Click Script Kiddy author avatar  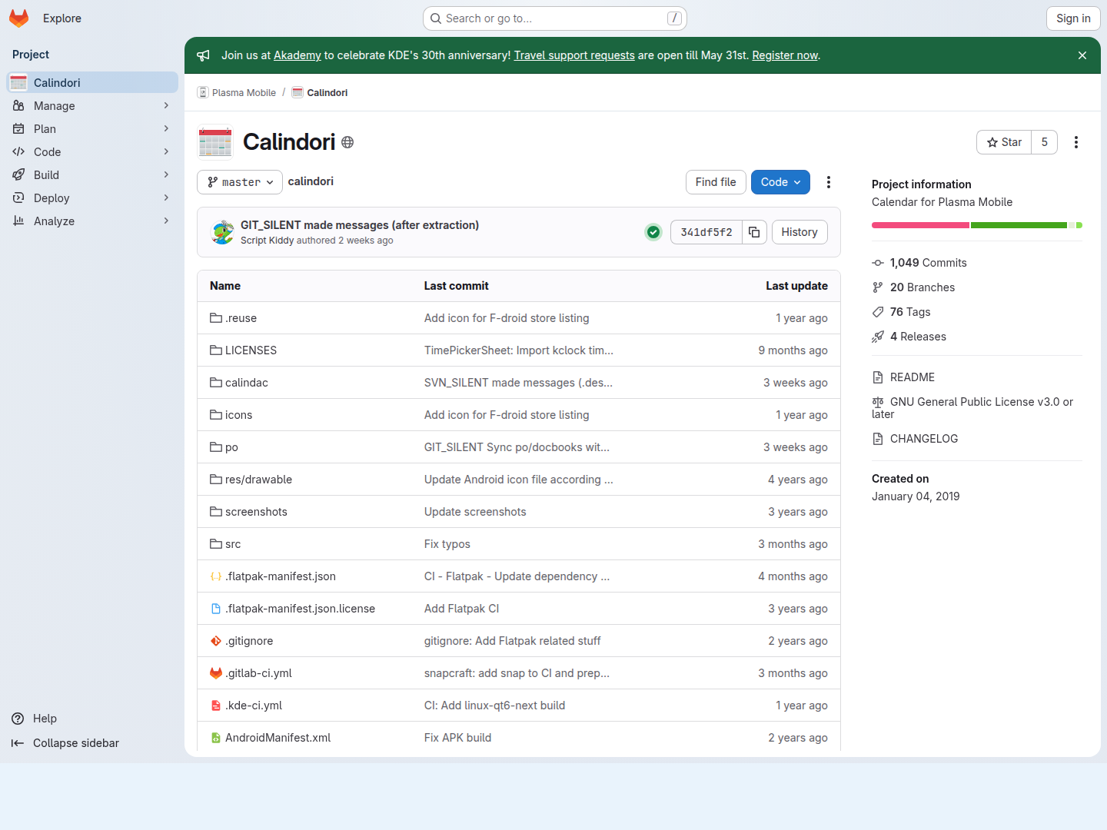click(223, 232)
